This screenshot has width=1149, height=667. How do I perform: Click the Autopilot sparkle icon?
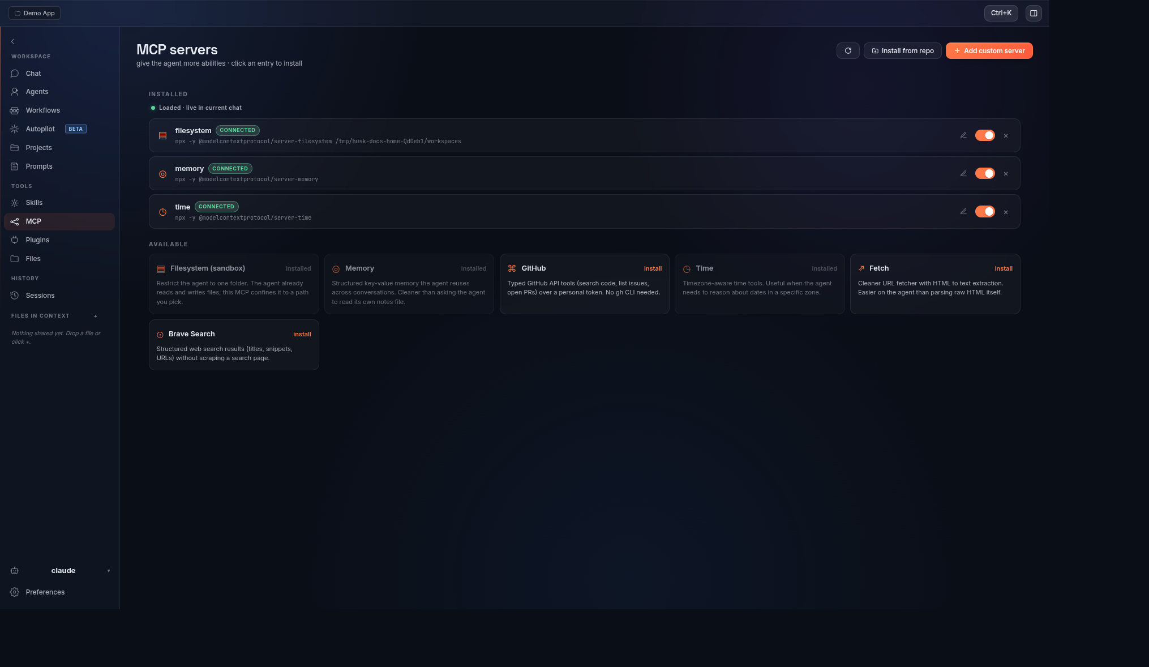(15, 129)
